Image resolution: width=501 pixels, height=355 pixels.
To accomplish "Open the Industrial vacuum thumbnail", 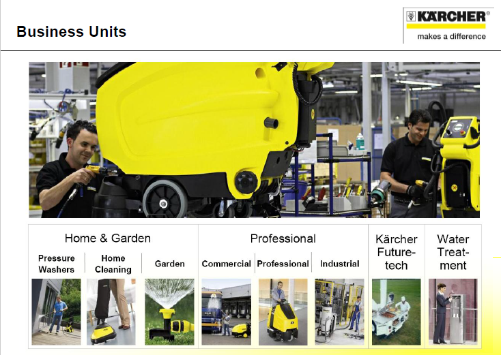I will click(x=339, y=311).
